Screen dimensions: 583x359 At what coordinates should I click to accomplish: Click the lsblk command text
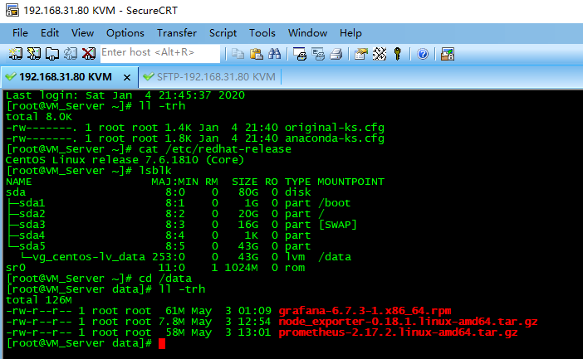pos(155,171)
